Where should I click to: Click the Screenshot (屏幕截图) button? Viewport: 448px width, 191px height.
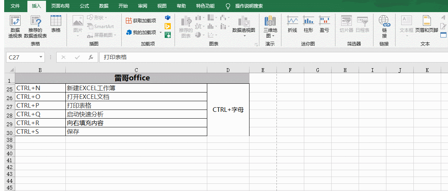click(102, 35)
